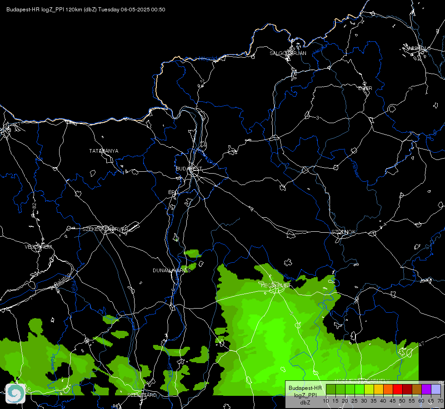This screenshot has height=409, width=445.
Task: Click the 30–35 dBZ yellow-green legend swatch
Action: click(x=369, y=389)
